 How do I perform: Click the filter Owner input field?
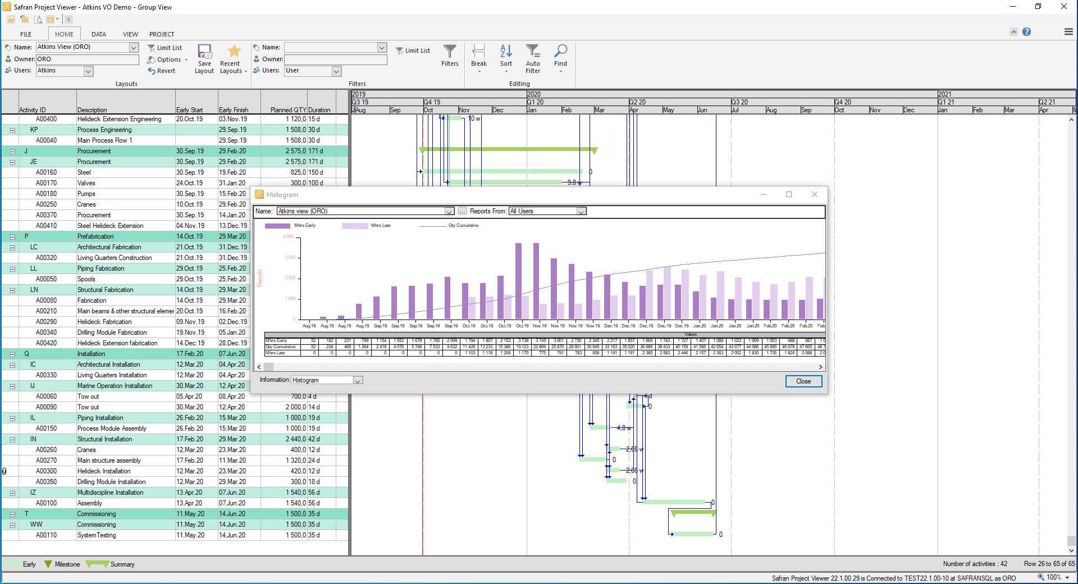tap(336, 60)
